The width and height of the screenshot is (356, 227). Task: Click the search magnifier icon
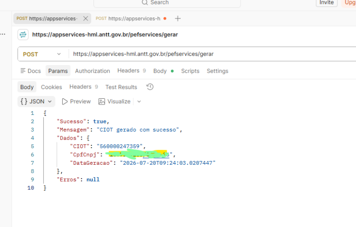coord(145,2)
